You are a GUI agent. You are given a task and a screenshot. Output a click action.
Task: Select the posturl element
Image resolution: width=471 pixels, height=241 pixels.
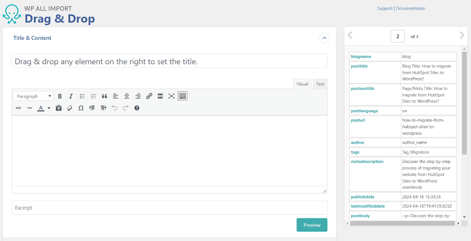[358, 120]
